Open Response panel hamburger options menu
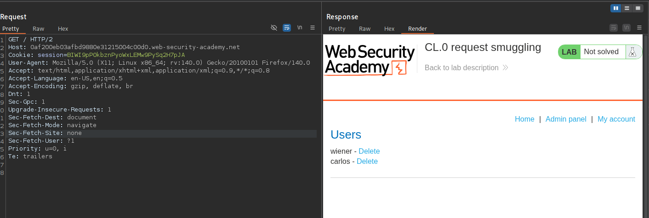This screenshot has height=218, width=649. click(639, 28)
